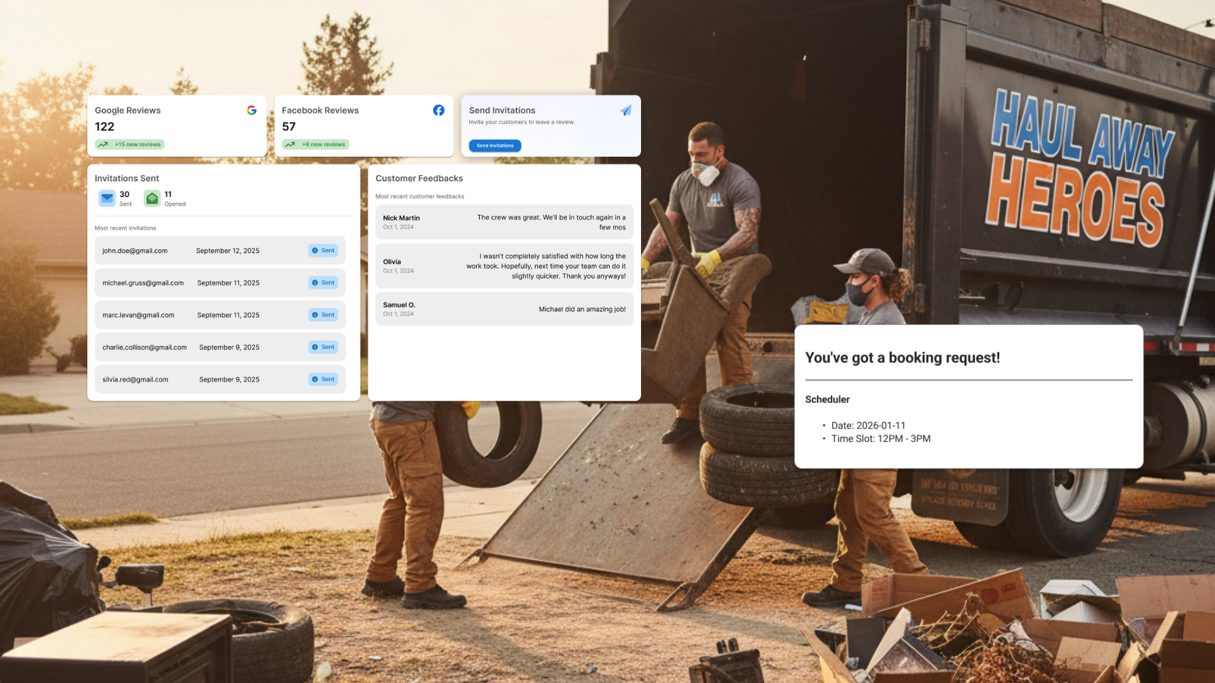This screenshot has width=1215, height=683.
Task: Click the Time Slot 12PM - 3PM line
Action: 880,439
